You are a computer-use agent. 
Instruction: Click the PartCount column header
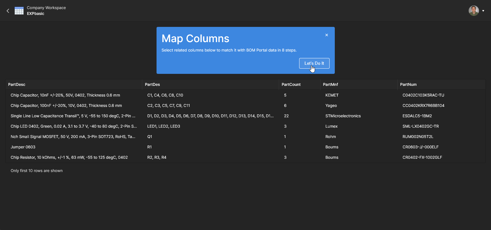coord(291,85)
